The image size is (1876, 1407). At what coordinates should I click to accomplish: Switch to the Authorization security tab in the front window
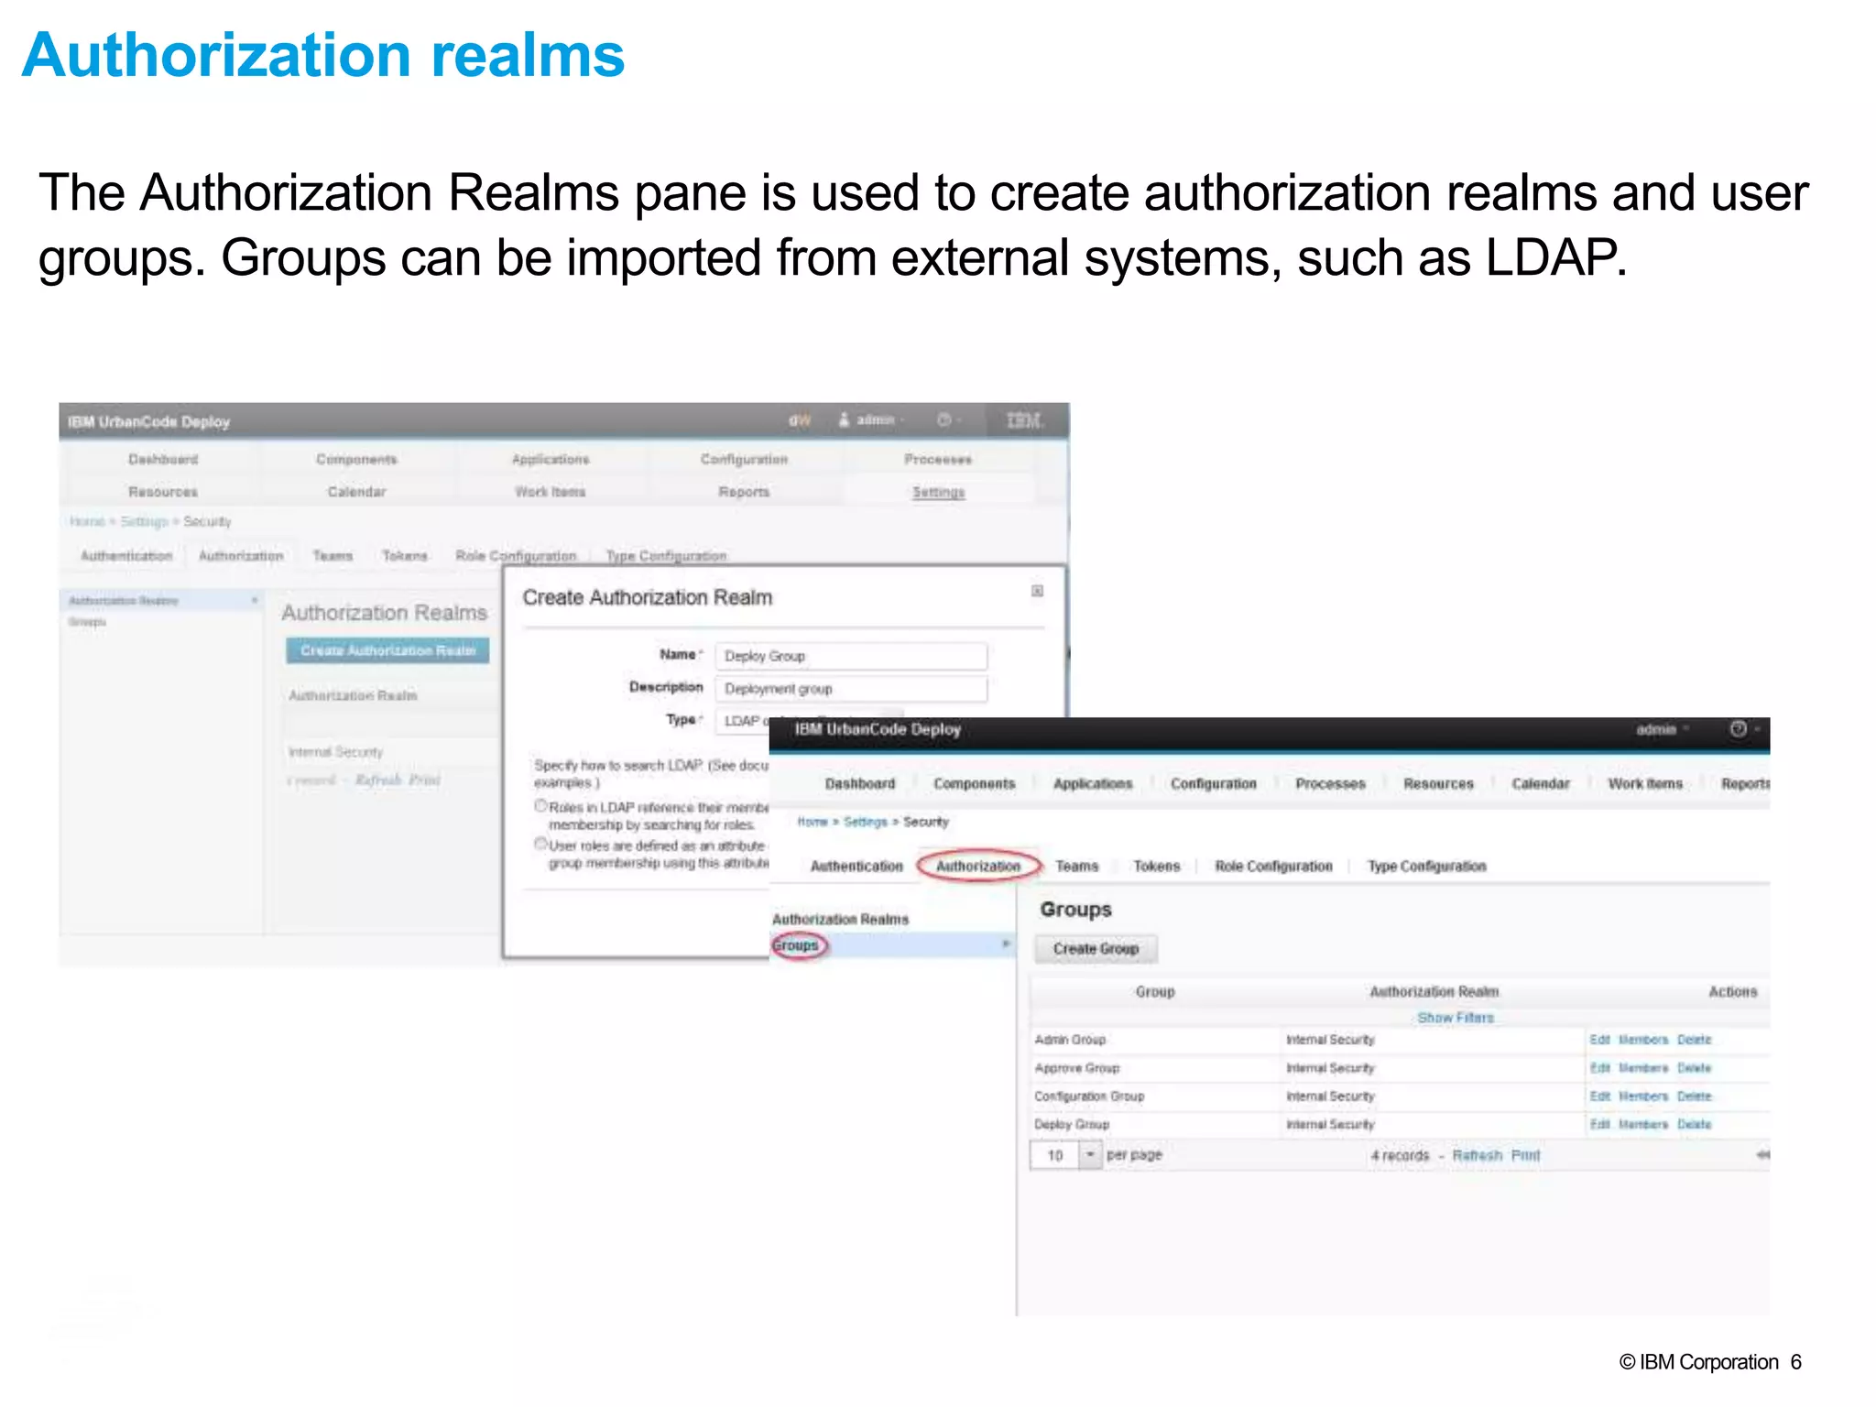pyautogui.click(x=978, y=866)
